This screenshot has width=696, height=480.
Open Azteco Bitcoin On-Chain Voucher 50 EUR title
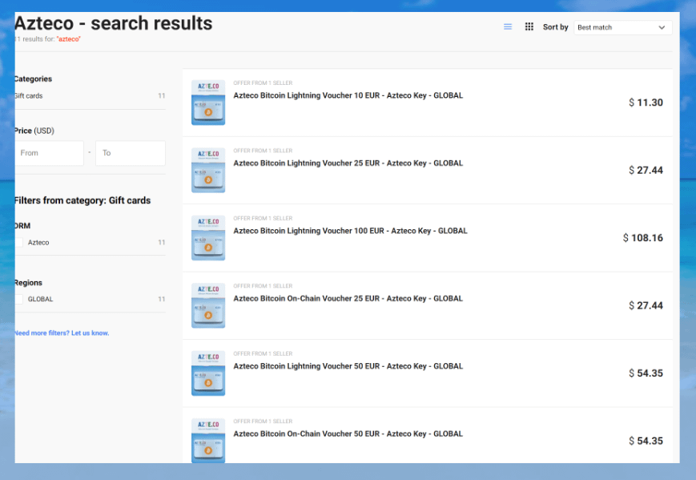pyautogui.click(x=348, y=434)
